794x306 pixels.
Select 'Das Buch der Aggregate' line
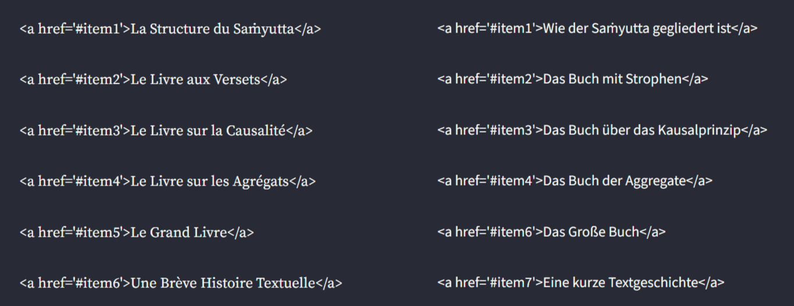click(x=614, y=181)
